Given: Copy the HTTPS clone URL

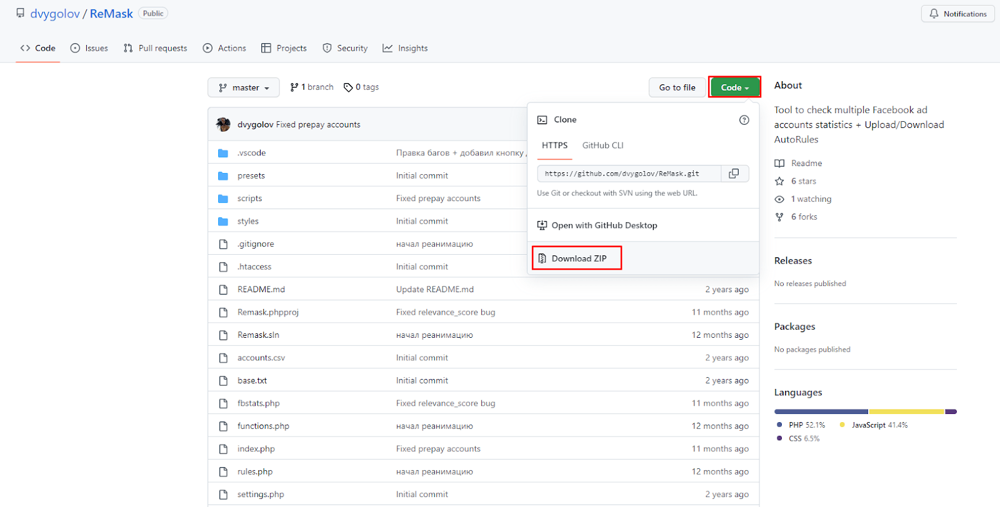Looking at the screenshot, I should coord(734,174).
